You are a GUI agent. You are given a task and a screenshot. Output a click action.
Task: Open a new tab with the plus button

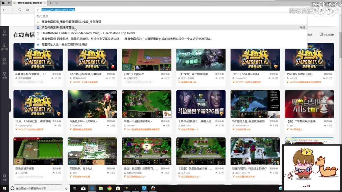click(50, 3)
